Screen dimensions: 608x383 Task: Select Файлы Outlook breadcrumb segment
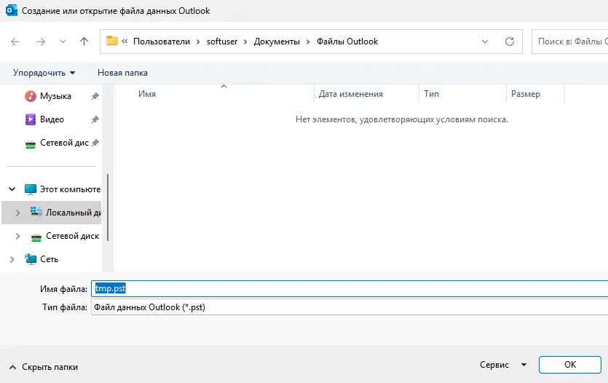[347, 42]
